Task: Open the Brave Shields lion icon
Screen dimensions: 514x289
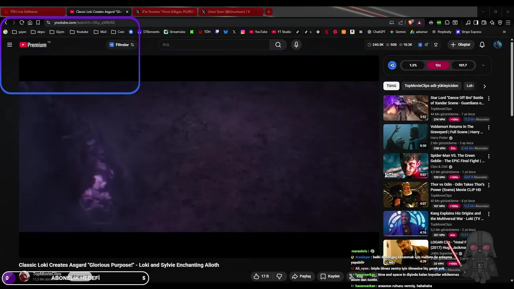Action: tap(410, 22)
